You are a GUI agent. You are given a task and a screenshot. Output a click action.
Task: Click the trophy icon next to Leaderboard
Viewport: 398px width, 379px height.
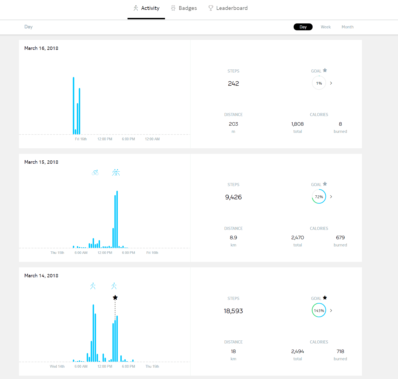(x=211, y=8)
